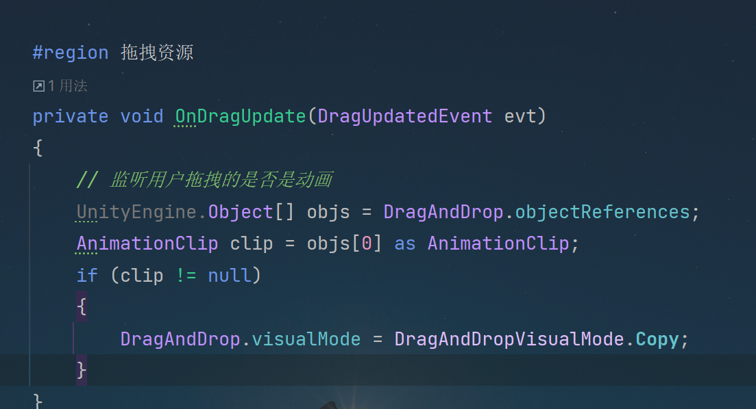Image resolution: width=756 pixels, height=409 pixels.
Task: Click the underlined AnimationClip type declaration
Action: [x=147, y=243]
